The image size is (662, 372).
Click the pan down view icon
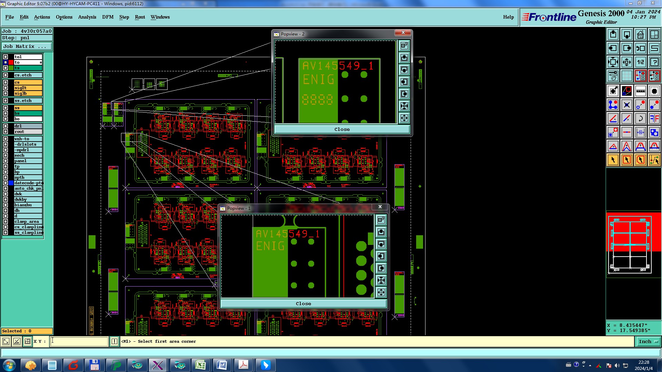point(627,34)
